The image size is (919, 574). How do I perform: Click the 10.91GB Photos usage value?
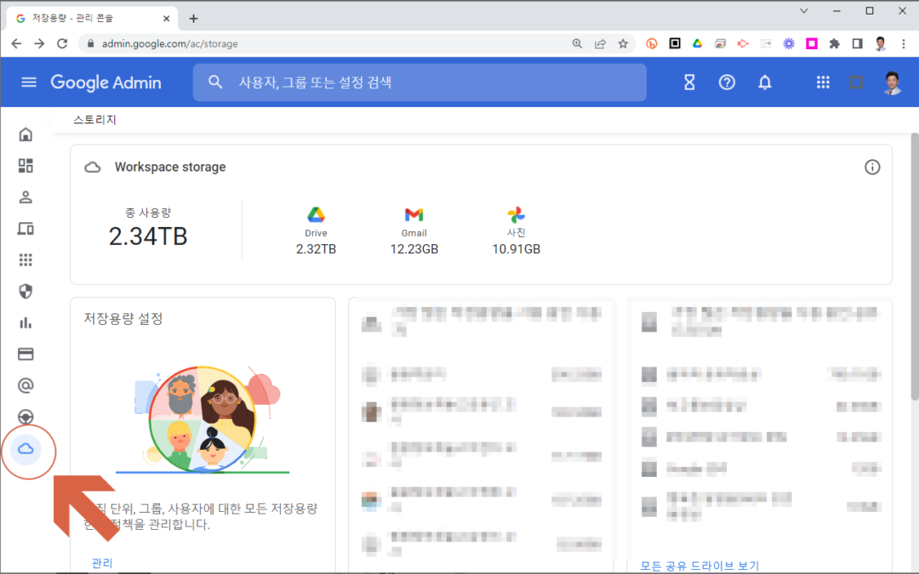[516, 249]
